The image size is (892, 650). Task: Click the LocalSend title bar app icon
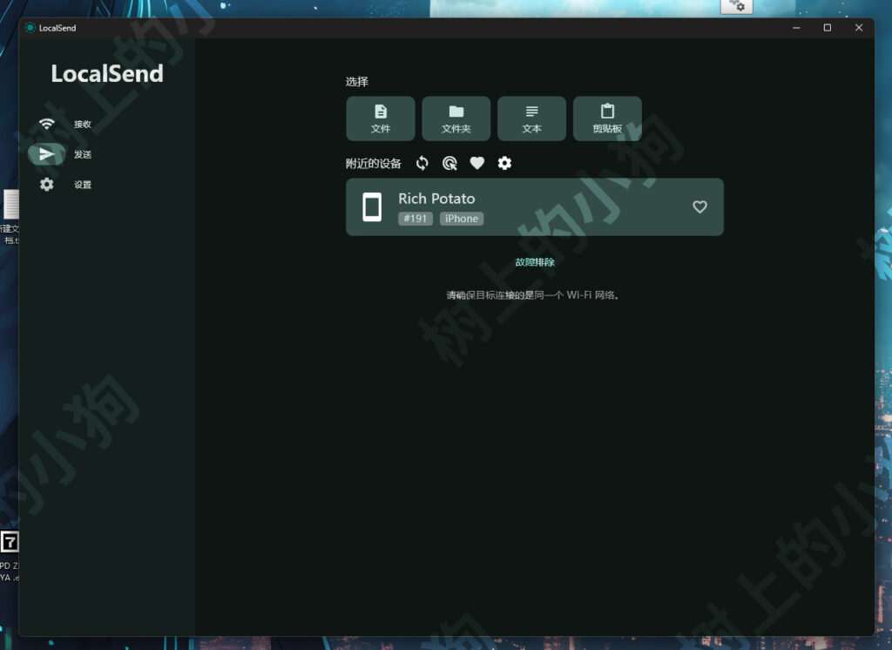pyautogui.click(x=30, y=27)
